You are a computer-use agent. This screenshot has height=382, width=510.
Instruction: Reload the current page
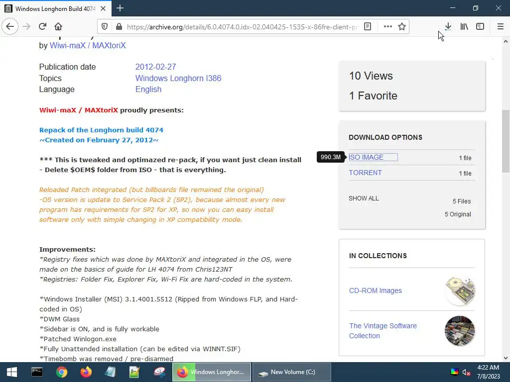click(42, 26)
